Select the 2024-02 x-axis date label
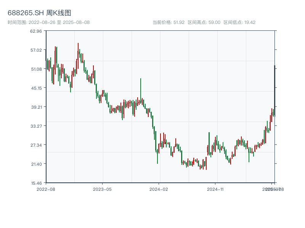The image size is (305, 228). 159,189
